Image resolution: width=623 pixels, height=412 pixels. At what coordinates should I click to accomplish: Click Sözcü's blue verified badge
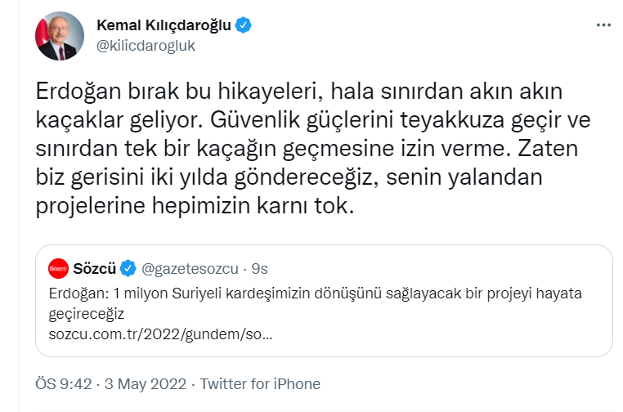point(128,267)
